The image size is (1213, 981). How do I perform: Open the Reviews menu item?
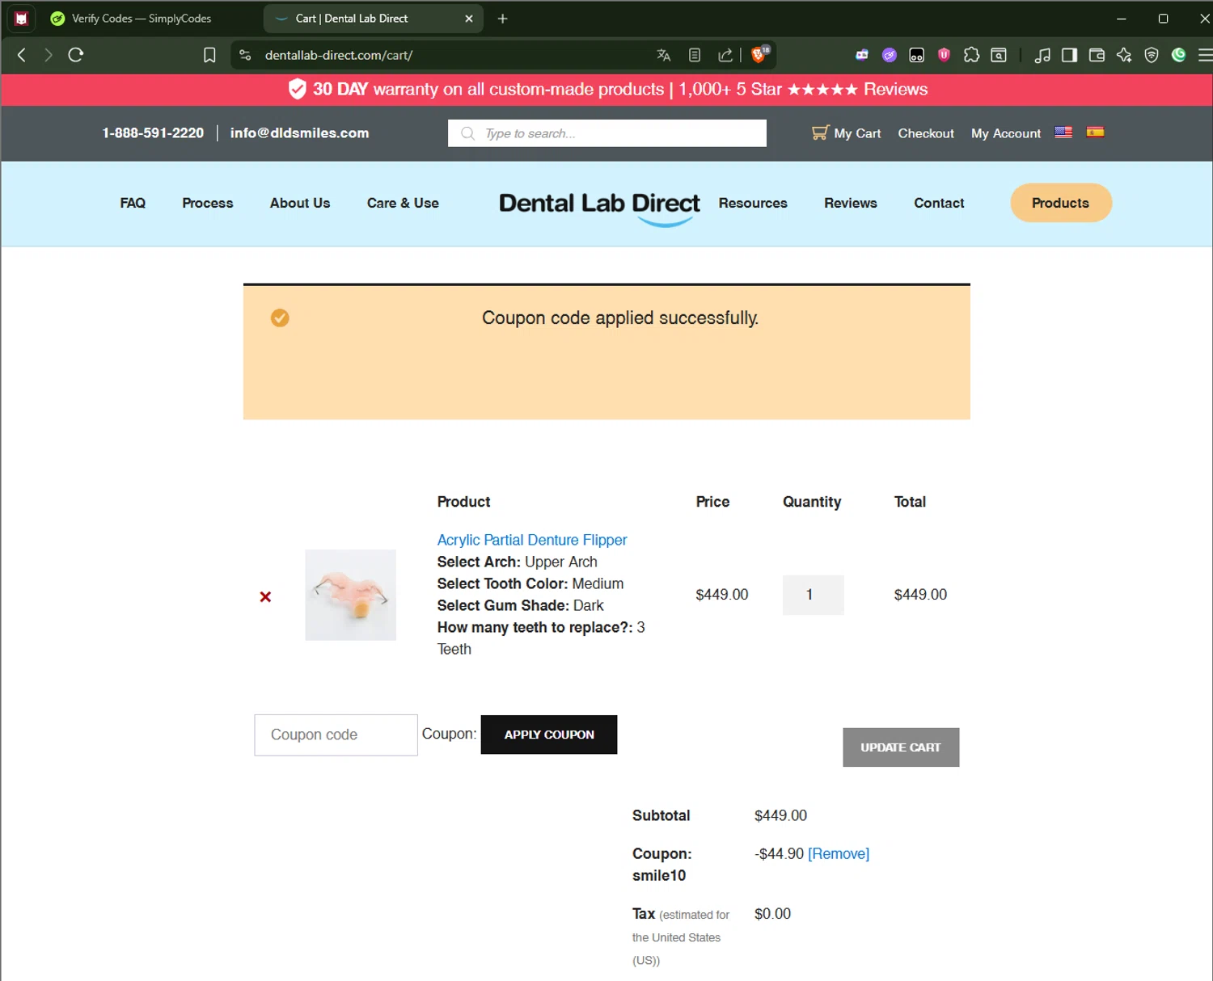[x=851, y=203]
